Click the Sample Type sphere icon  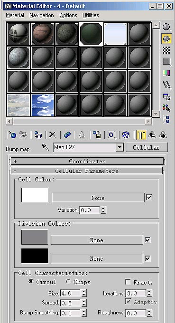tap(166, 27)
